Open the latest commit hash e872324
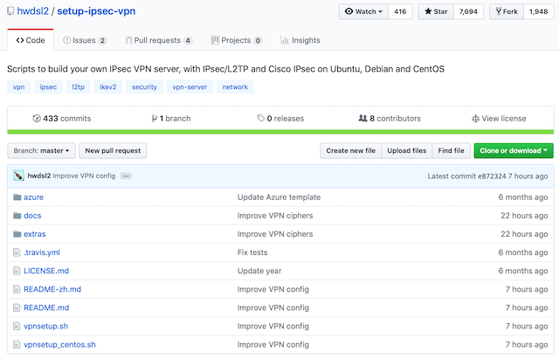 [492, 176]
